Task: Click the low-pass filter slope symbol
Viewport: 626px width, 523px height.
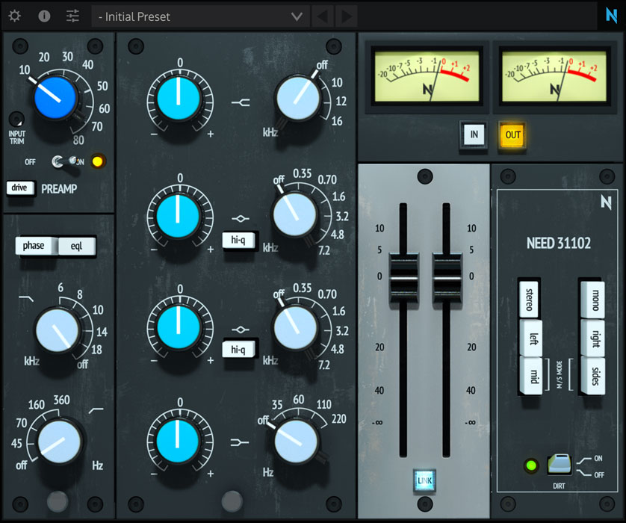Action: coord(26,299)
